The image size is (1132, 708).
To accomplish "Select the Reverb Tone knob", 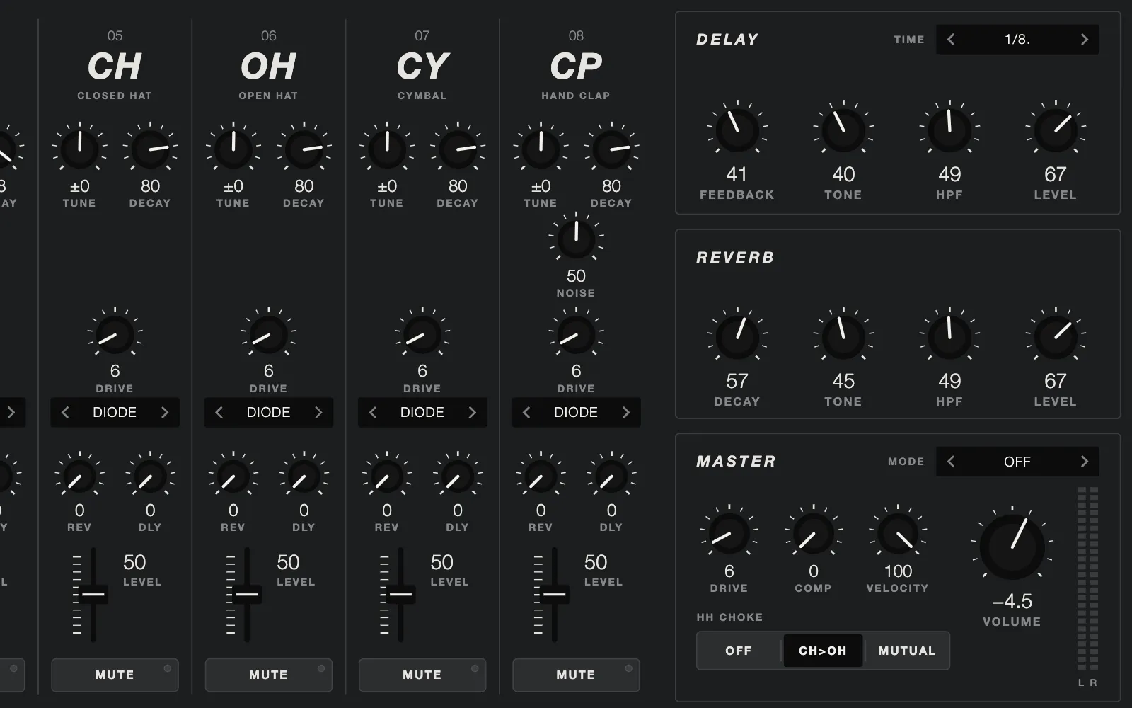I will coord(843,336).
